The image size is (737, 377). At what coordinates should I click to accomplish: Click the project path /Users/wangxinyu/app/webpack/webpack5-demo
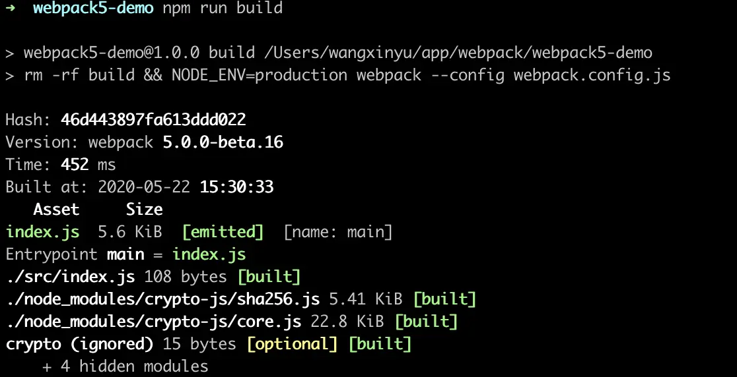tap(458, 53)
